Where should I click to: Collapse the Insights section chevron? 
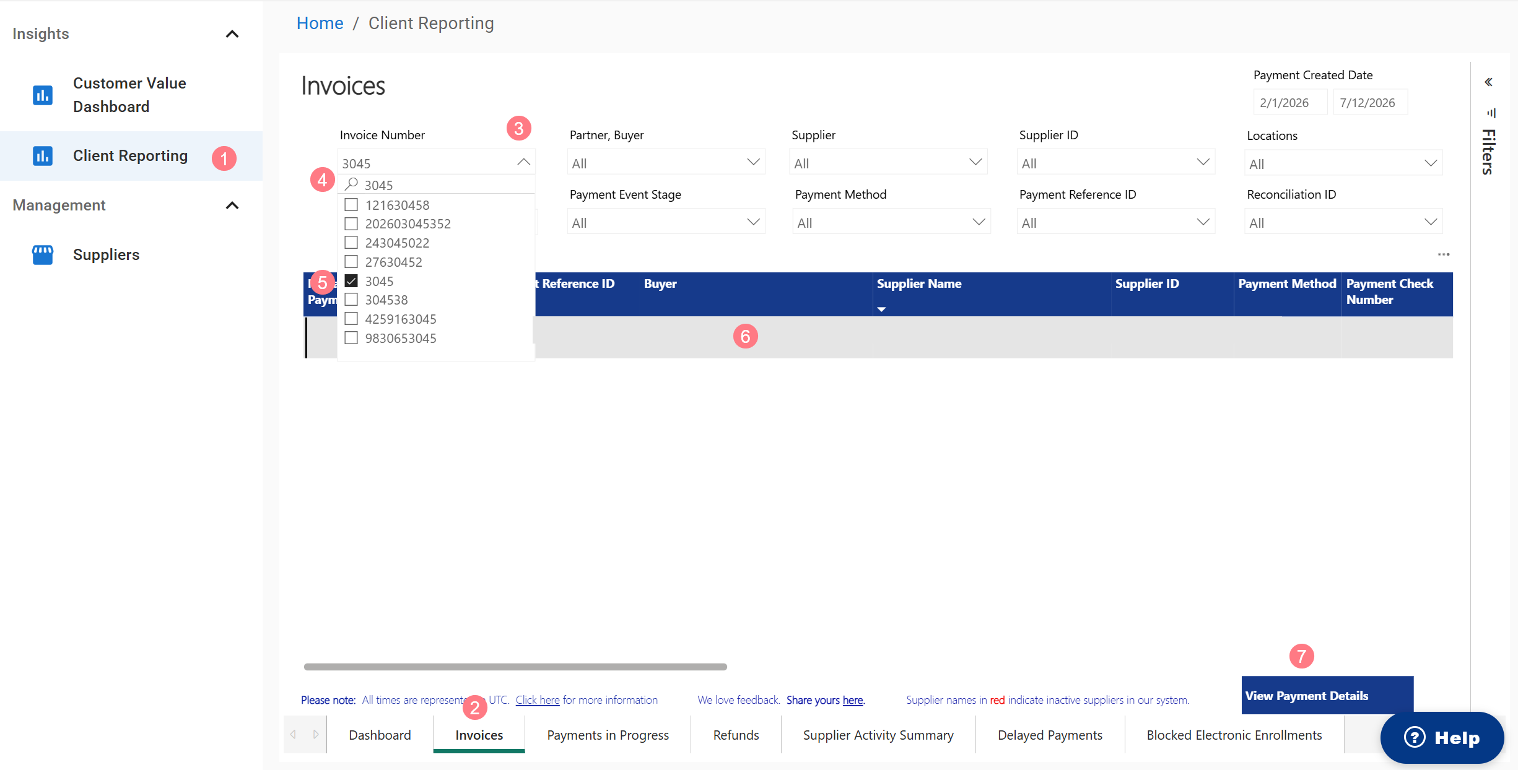click(x=232, y=34)
